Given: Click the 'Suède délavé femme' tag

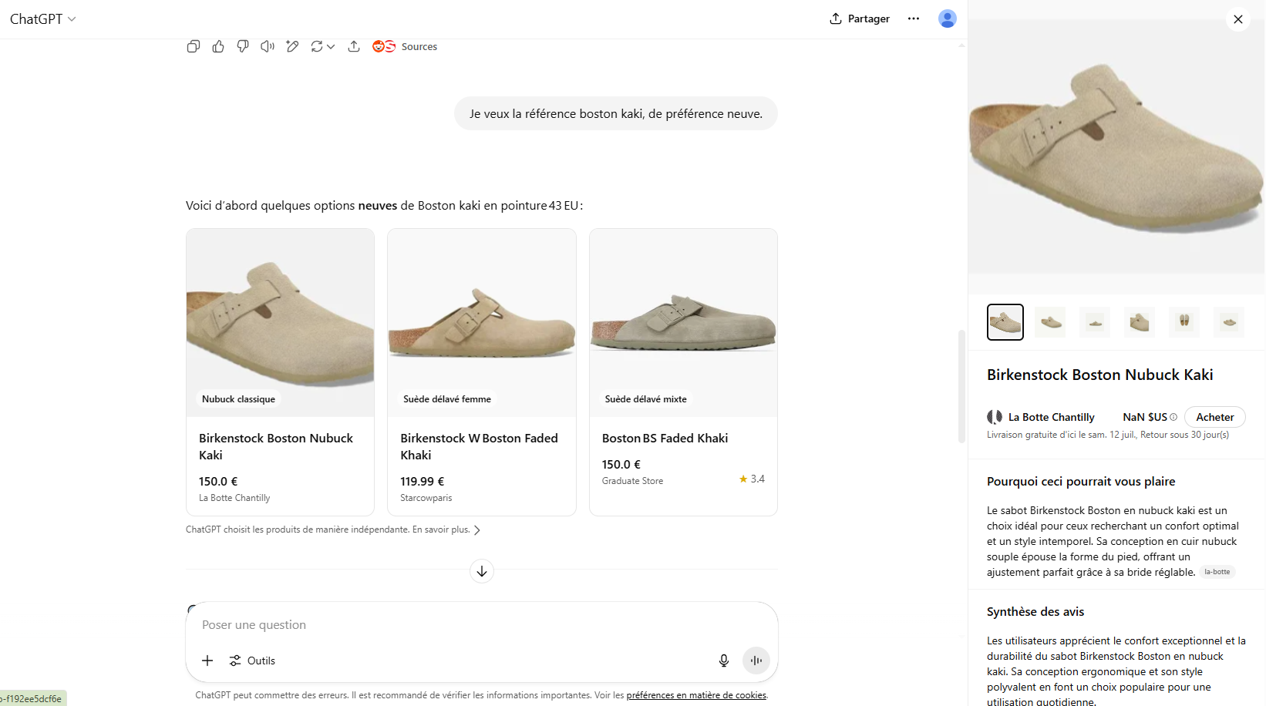Looking at the screenshot, I should (447, 399).
